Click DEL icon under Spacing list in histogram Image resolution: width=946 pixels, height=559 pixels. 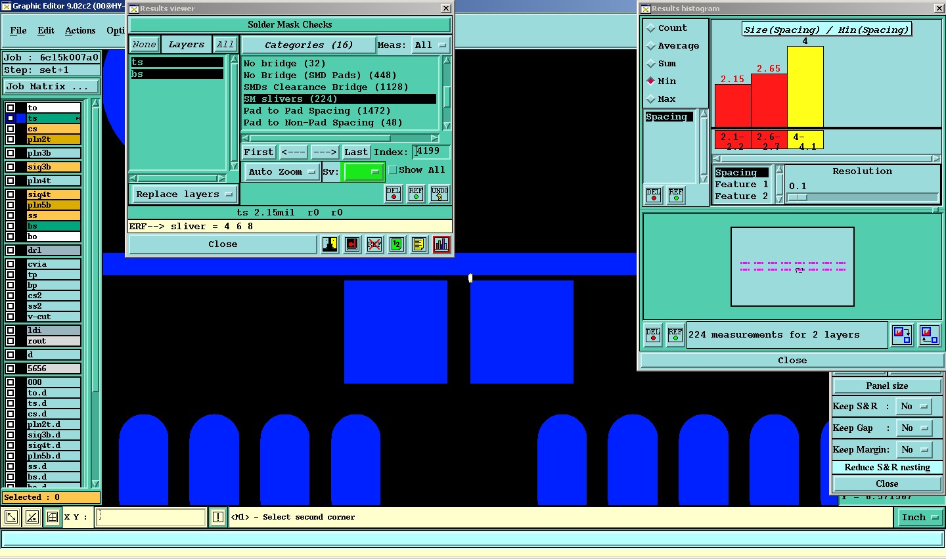(x=654, y=195)
